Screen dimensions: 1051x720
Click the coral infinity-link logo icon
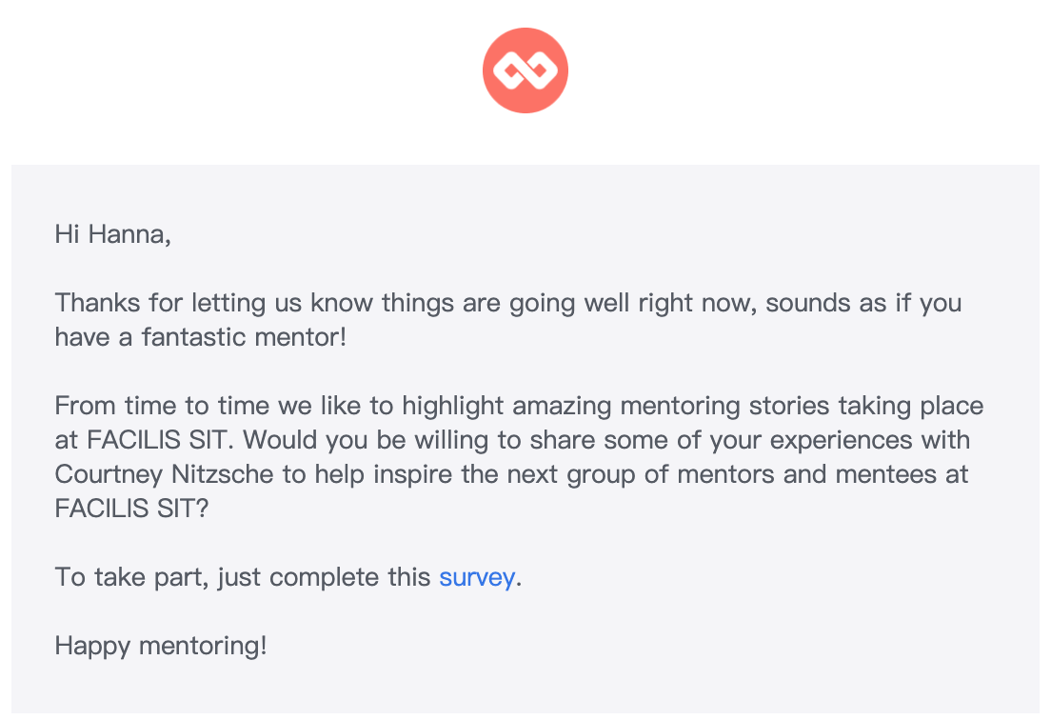[x=525, y=70]
